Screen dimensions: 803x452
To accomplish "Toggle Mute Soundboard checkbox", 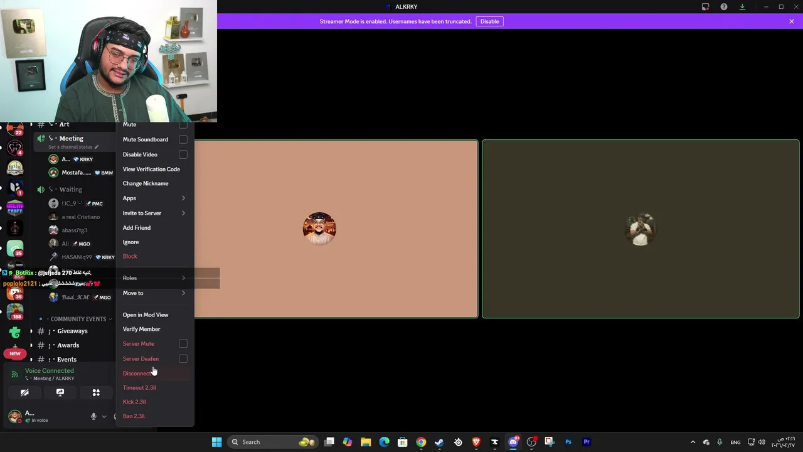I will click(183, 139).
